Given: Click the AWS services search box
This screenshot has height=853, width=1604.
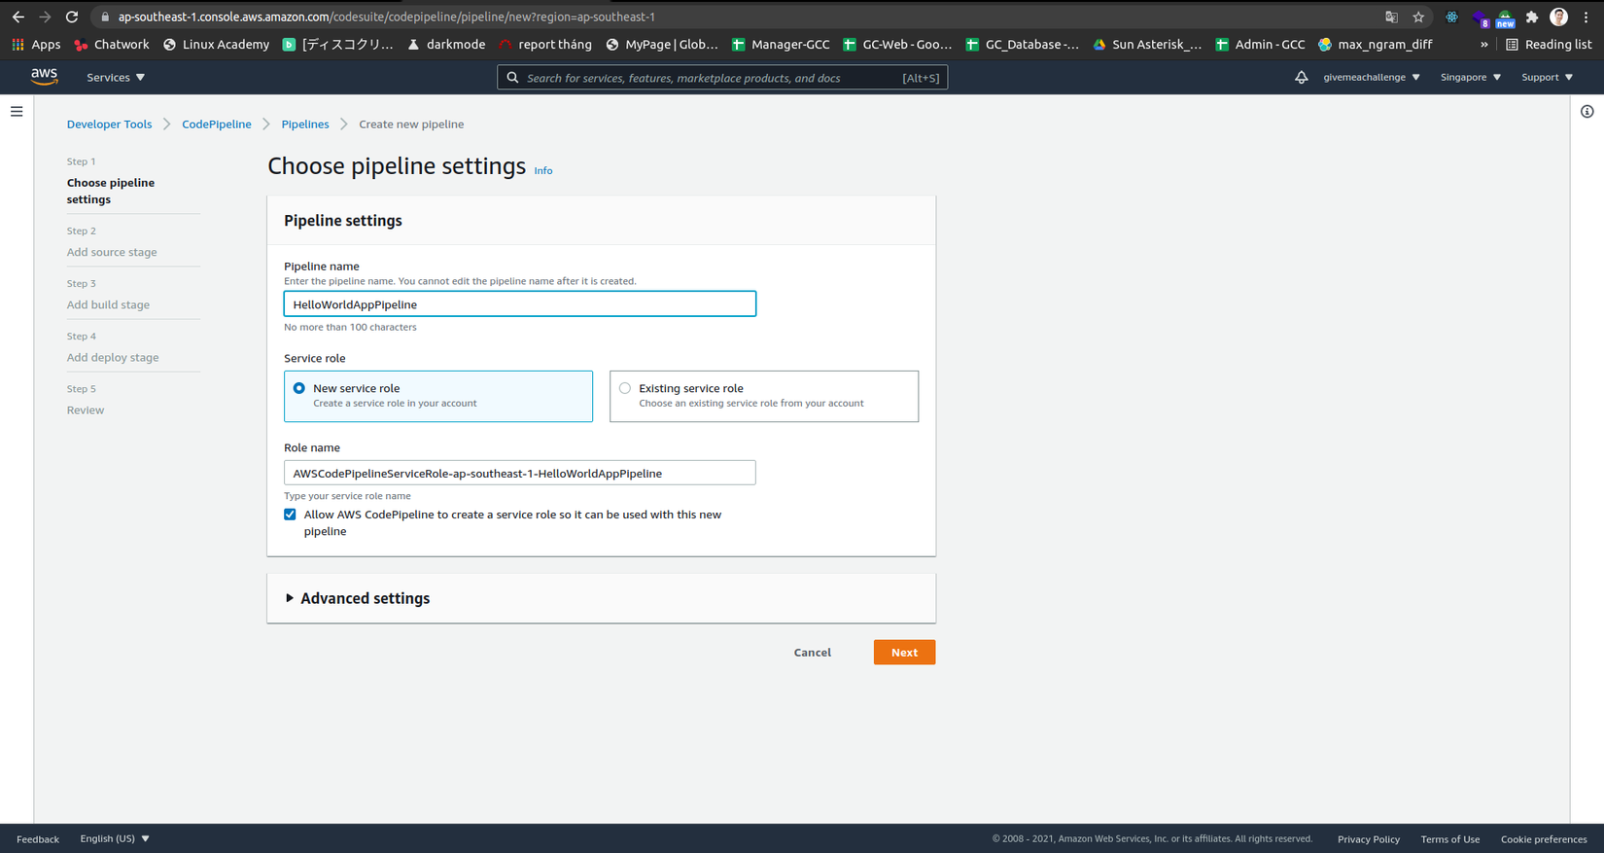Looking at the screenshot, I should point(722,78).
